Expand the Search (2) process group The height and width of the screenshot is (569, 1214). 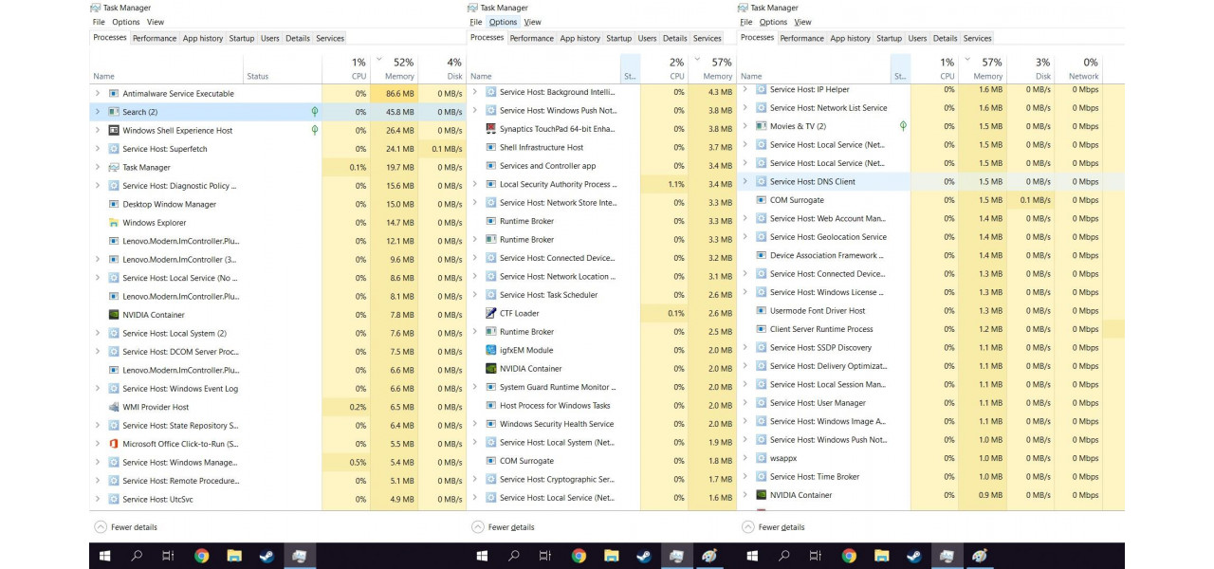(x=98, y=112)
